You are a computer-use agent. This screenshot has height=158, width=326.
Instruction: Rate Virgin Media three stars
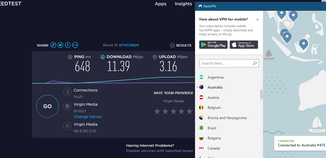173,111
